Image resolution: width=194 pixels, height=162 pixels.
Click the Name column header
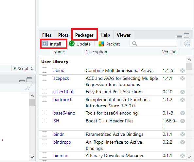67,52
